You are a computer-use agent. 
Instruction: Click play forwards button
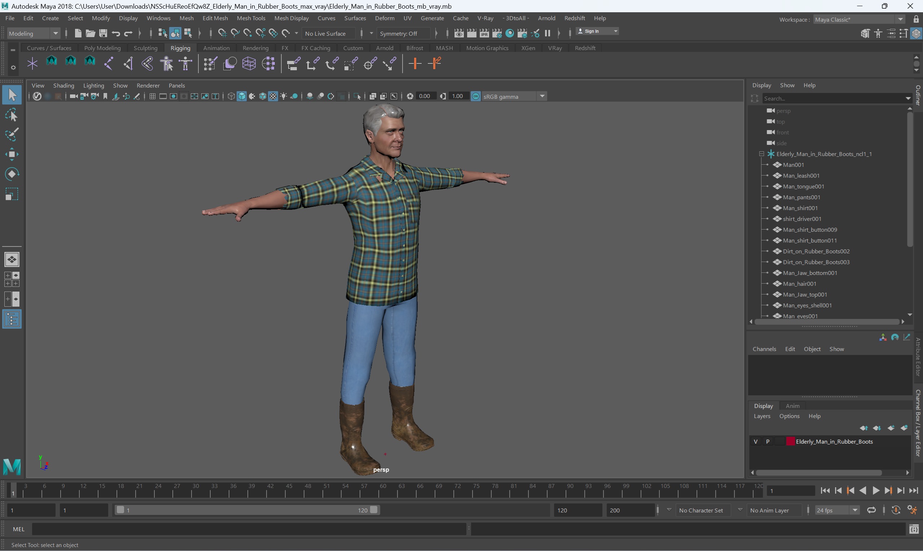875,490
